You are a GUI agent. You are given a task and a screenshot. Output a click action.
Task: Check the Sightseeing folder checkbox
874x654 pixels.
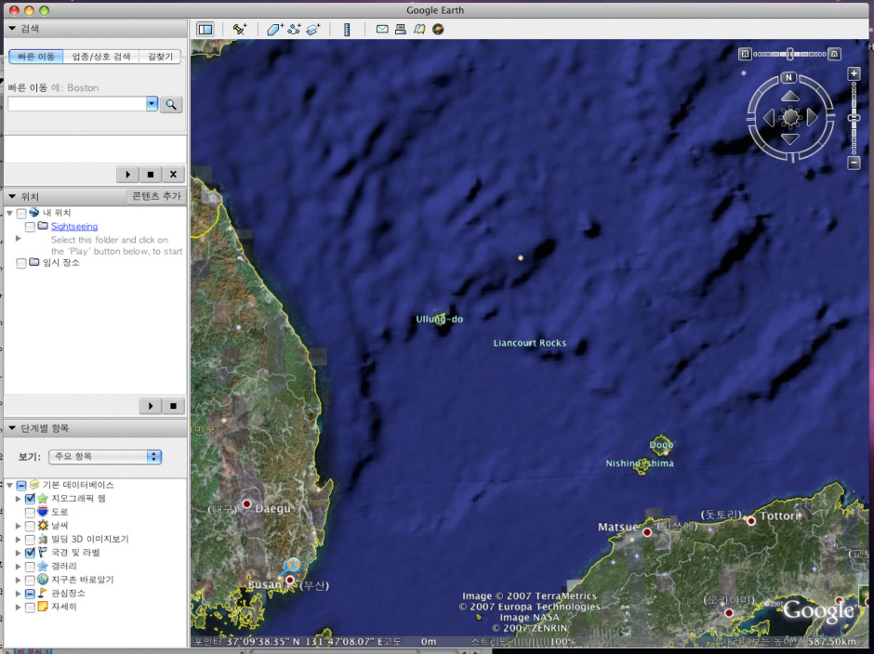coord(30,227)
